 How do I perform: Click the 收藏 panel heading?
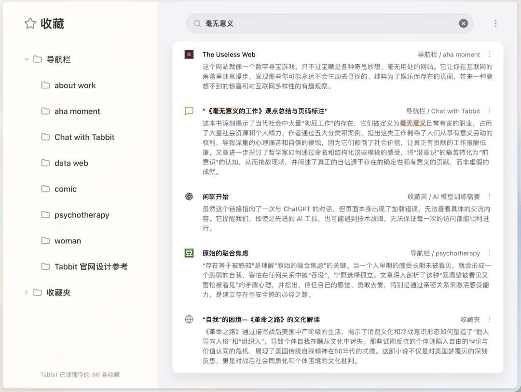[x=52, y=24]
